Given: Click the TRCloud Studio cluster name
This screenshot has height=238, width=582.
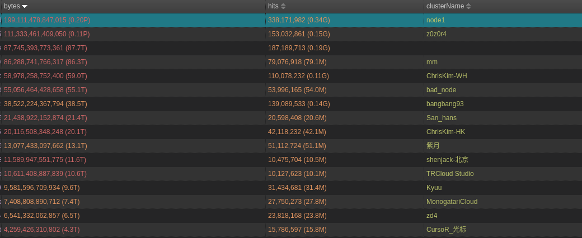Looking at the screenshot, I should point(450,174).
